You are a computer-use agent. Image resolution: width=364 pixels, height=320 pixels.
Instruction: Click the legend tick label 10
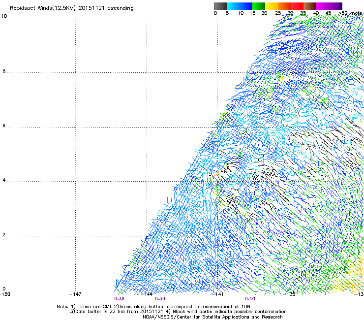241,13
